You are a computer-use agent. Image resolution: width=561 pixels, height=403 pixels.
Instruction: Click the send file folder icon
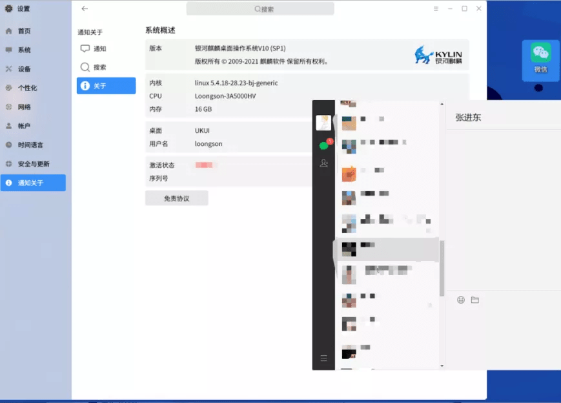point(474,300)
